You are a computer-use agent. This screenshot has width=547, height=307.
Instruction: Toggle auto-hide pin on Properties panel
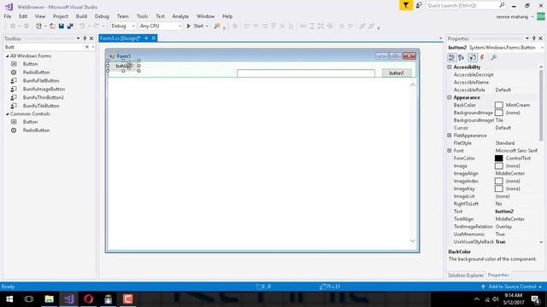[x=533, y=38]
